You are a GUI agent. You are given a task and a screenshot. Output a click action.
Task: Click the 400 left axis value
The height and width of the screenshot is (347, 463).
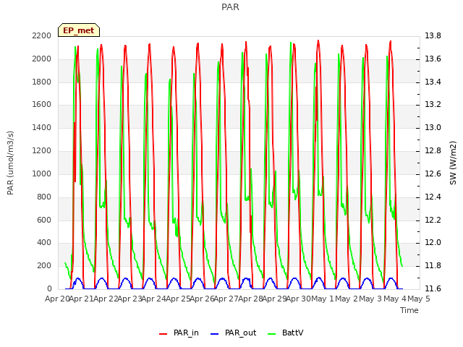(x=44, y=243)
